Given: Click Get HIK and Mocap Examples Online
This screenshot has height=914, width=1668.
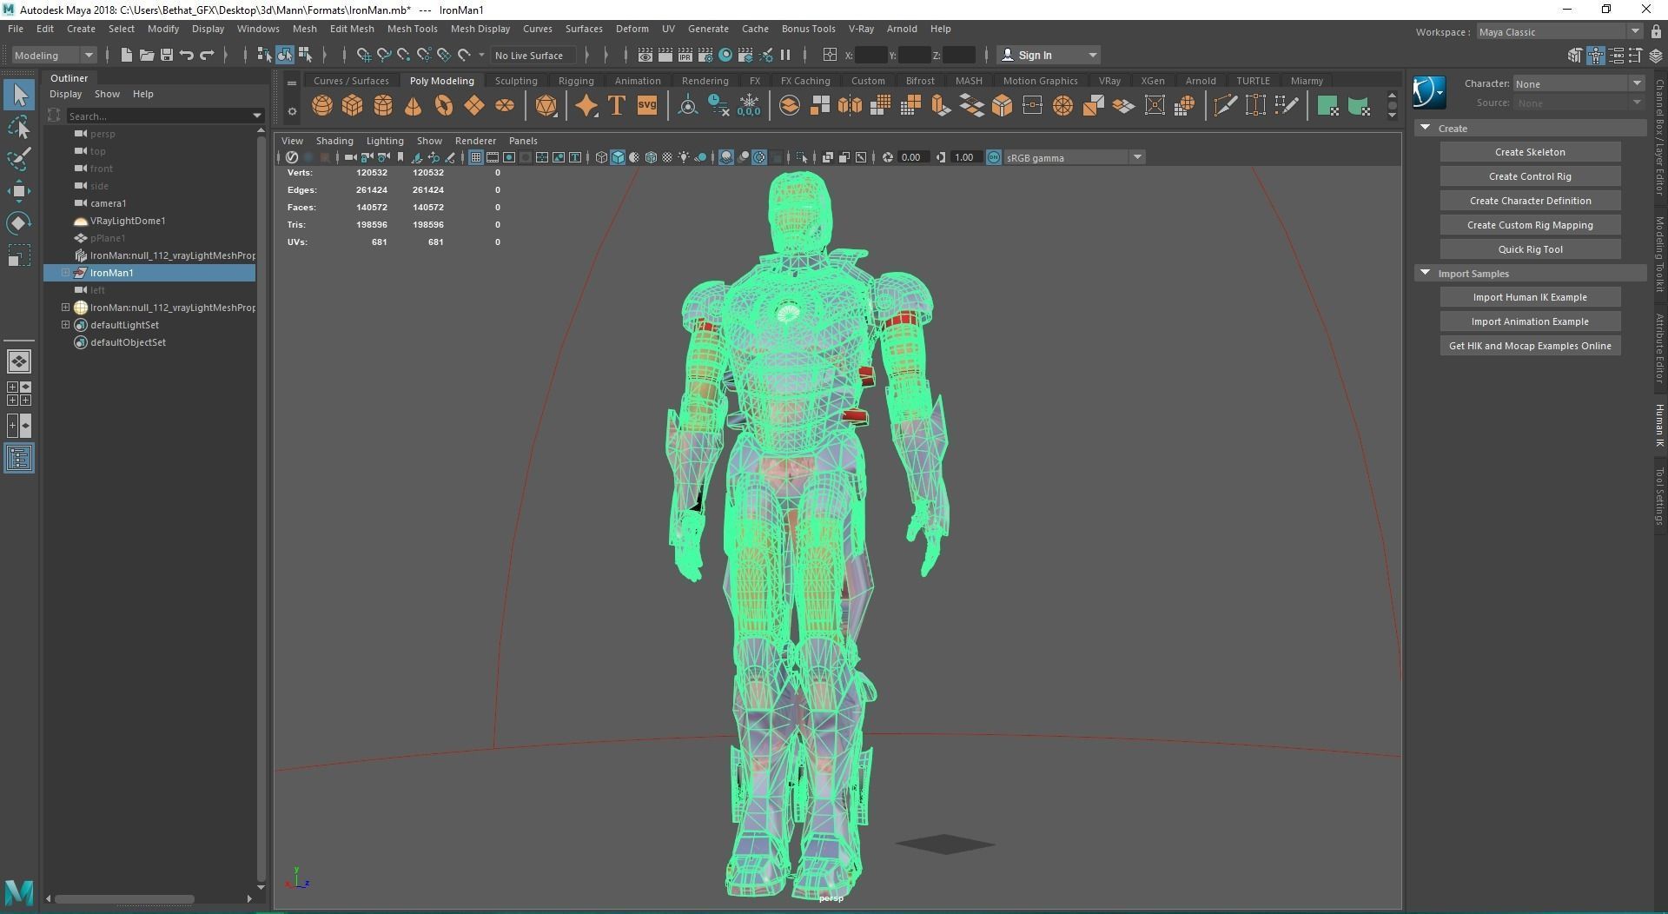Looking at the screenshot, I should click(1530, 346).
